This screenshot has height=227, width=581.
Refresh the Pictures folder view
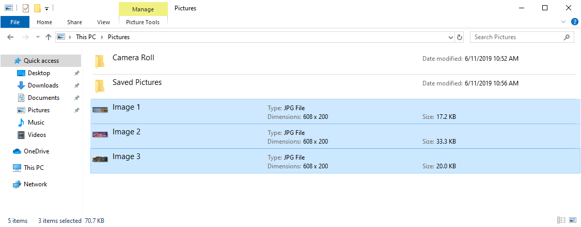tap(460, 37)
